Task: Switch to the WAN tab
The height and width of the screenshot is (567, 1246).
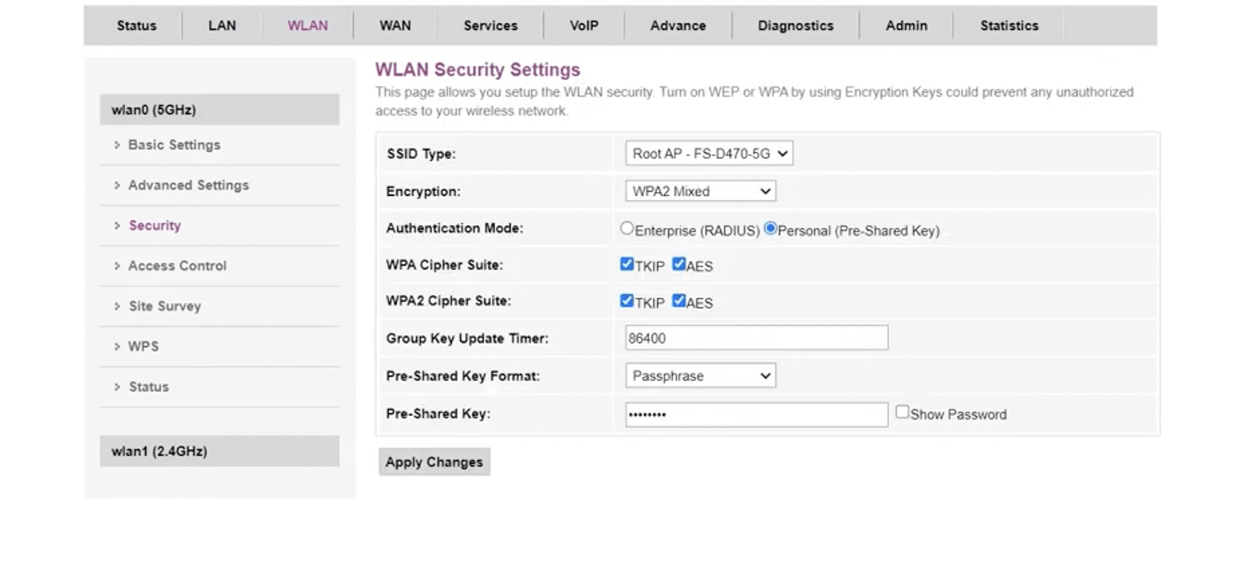Action: (x=395, y=26)
